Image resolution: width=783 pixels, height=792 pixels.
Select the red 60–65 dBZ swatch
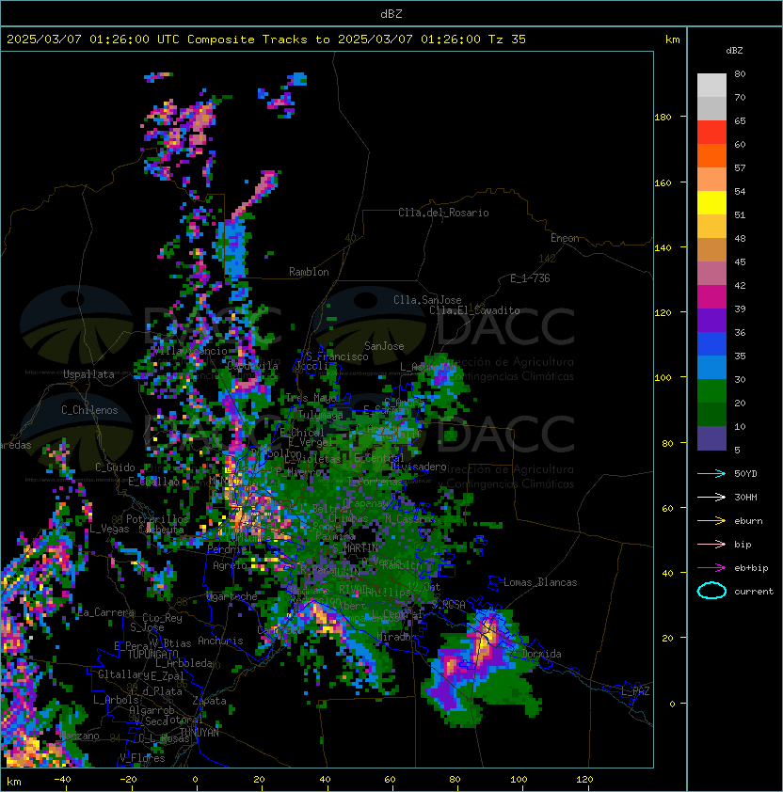pos(711,132)
